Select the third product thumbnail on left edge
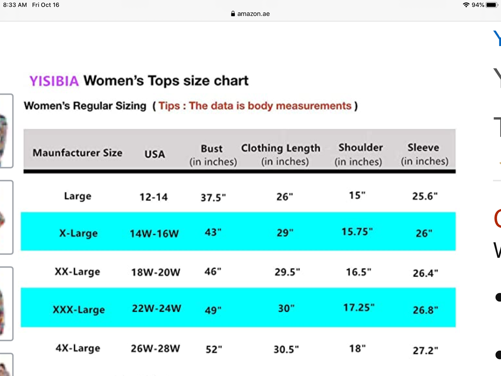Screen dimensions: 501x376 coord(6,304)
